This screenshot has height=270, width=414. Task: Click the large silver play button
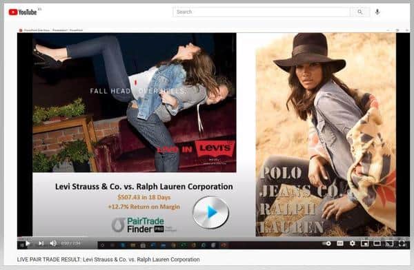(210, 212)
